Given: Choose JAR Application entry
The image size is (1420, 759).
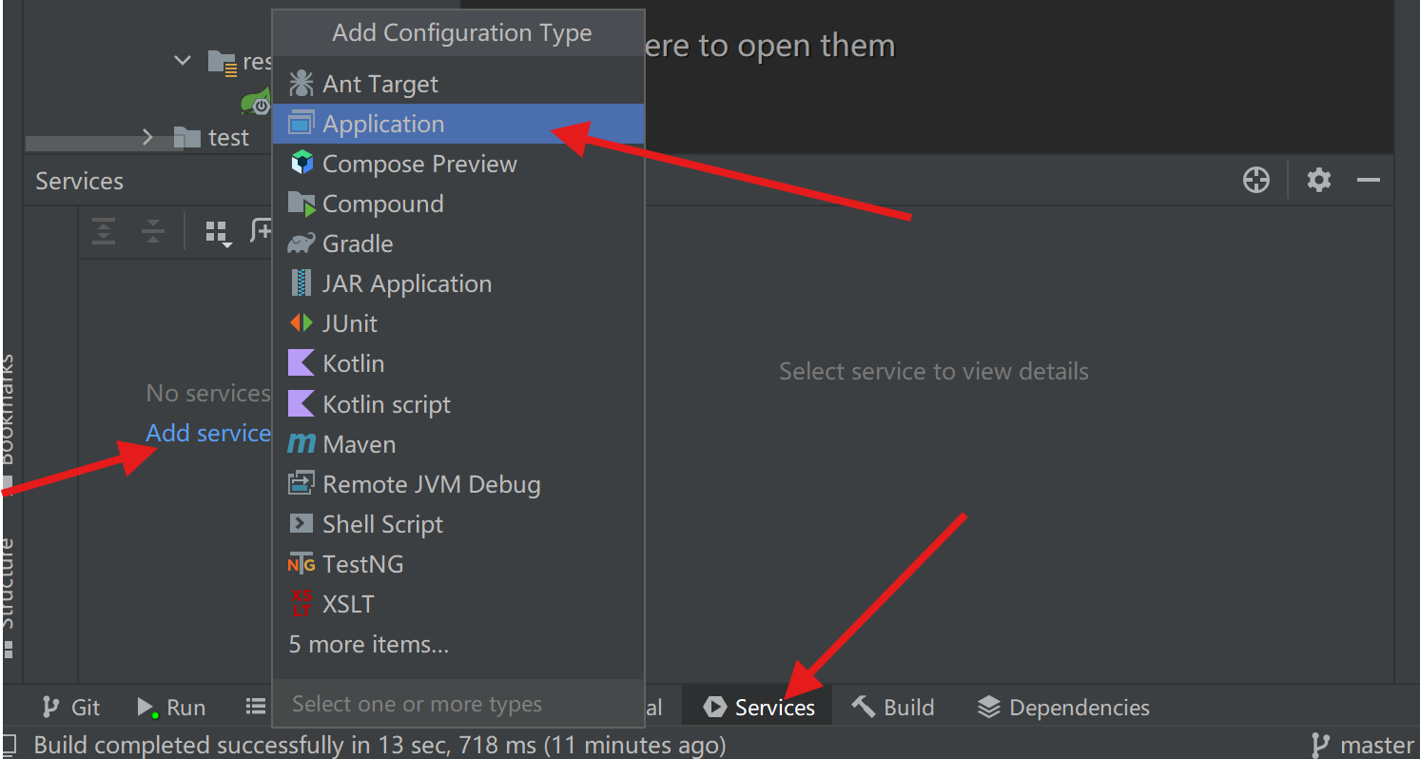Looking at the screenshot, I should click(x=458, y=283).
